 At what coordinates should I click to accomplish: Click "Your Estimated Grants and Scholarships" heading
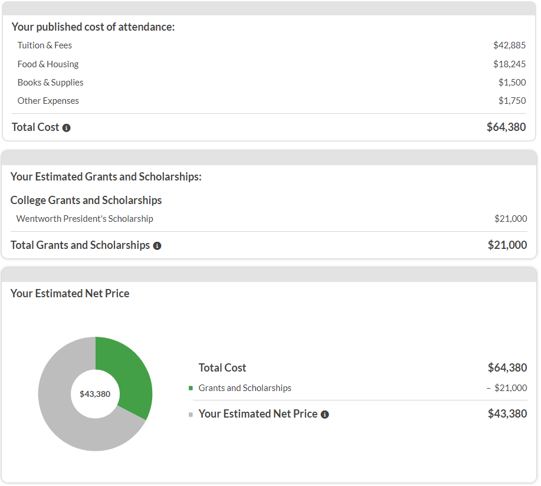point(106,177)
